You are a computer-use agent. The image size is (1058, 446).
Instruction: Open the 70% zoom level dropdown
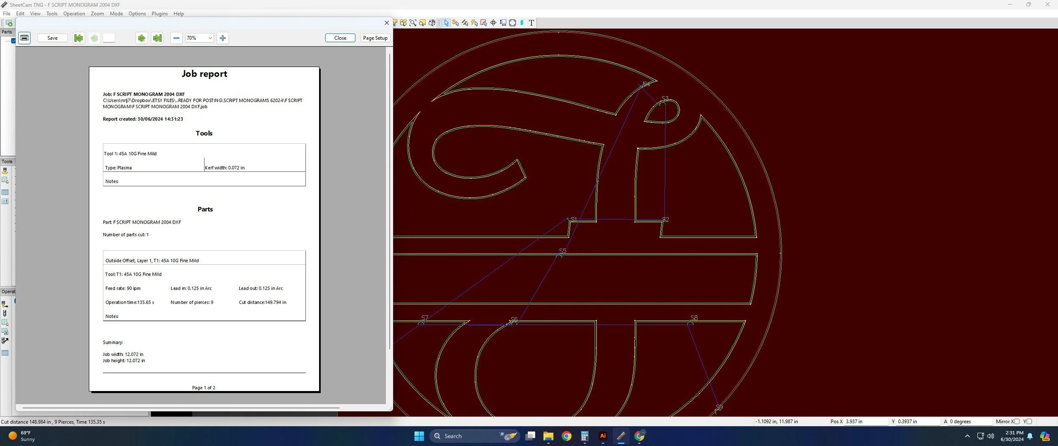pos(199,38)
